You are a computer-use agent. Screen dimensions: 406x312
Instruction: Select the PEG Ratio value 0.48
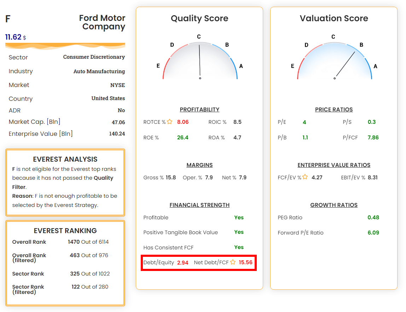coord(373,218)
